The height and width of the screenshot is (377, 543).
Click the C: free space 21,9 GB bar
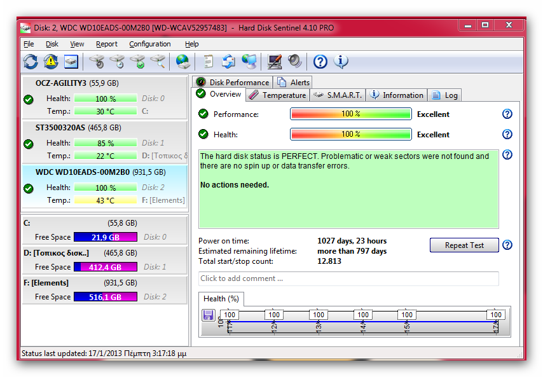pos(106,237)
